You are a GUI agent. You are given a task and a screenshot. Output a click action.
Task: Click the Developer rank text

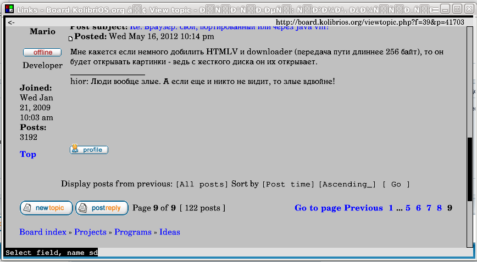[43, 65]
